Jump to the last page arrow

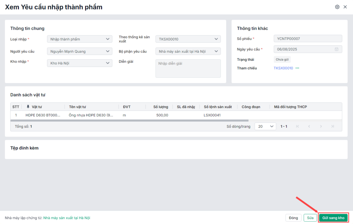[x=332, y=126]
